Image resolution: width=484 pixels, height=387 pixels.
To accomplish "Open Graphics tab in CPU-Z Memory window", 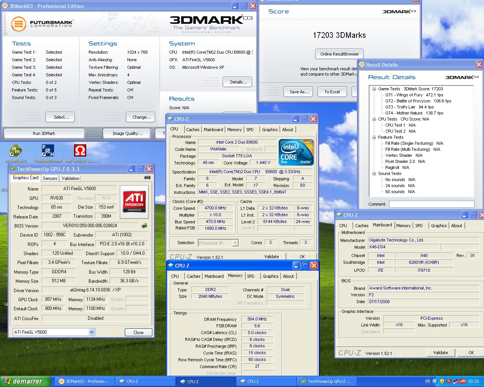I will tap(270, 276).
